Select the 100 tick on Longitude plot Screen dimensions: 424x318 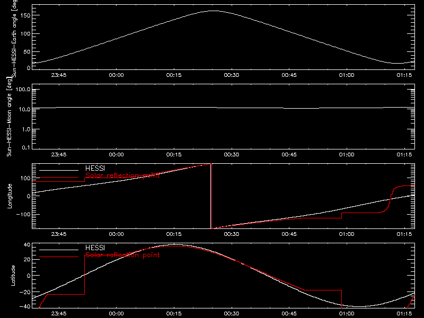tap(25, 178)
